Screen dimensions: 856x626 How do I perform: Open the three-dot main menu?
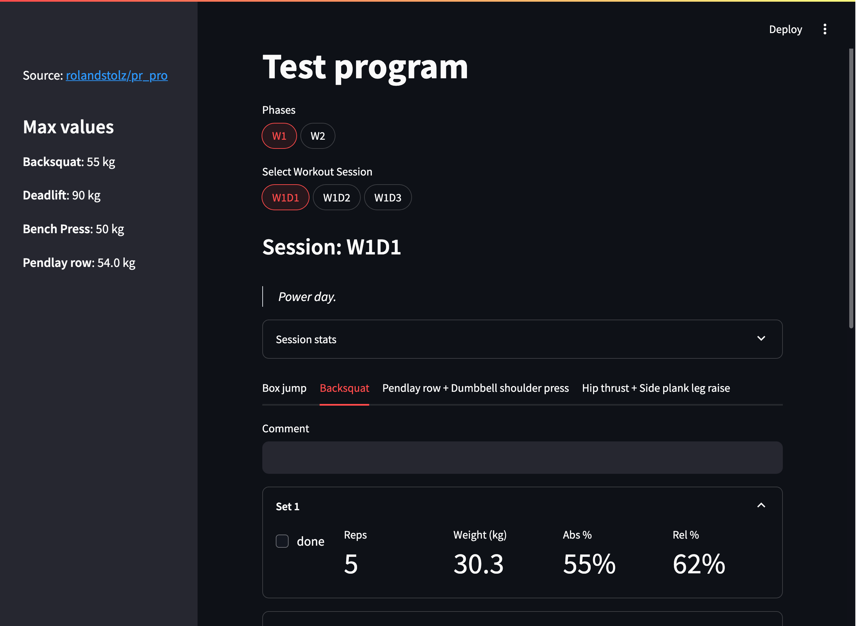tap(825, 29)
